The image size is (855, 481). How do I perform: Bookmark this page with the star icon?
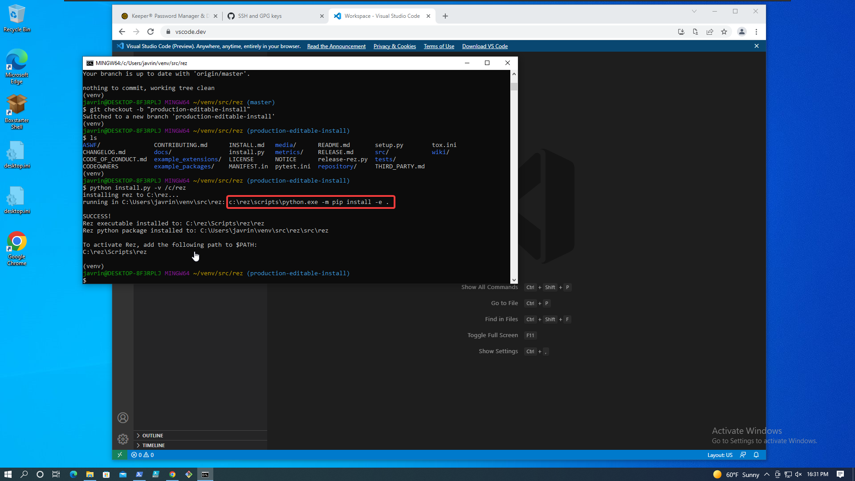(x=724, y=32)
